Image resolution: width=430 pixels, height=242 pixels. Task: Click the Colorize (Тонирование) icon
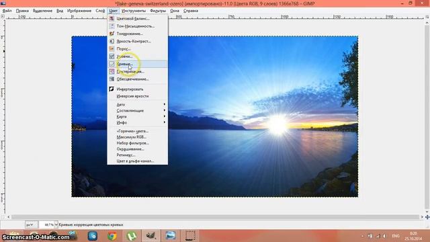[112, 34]
